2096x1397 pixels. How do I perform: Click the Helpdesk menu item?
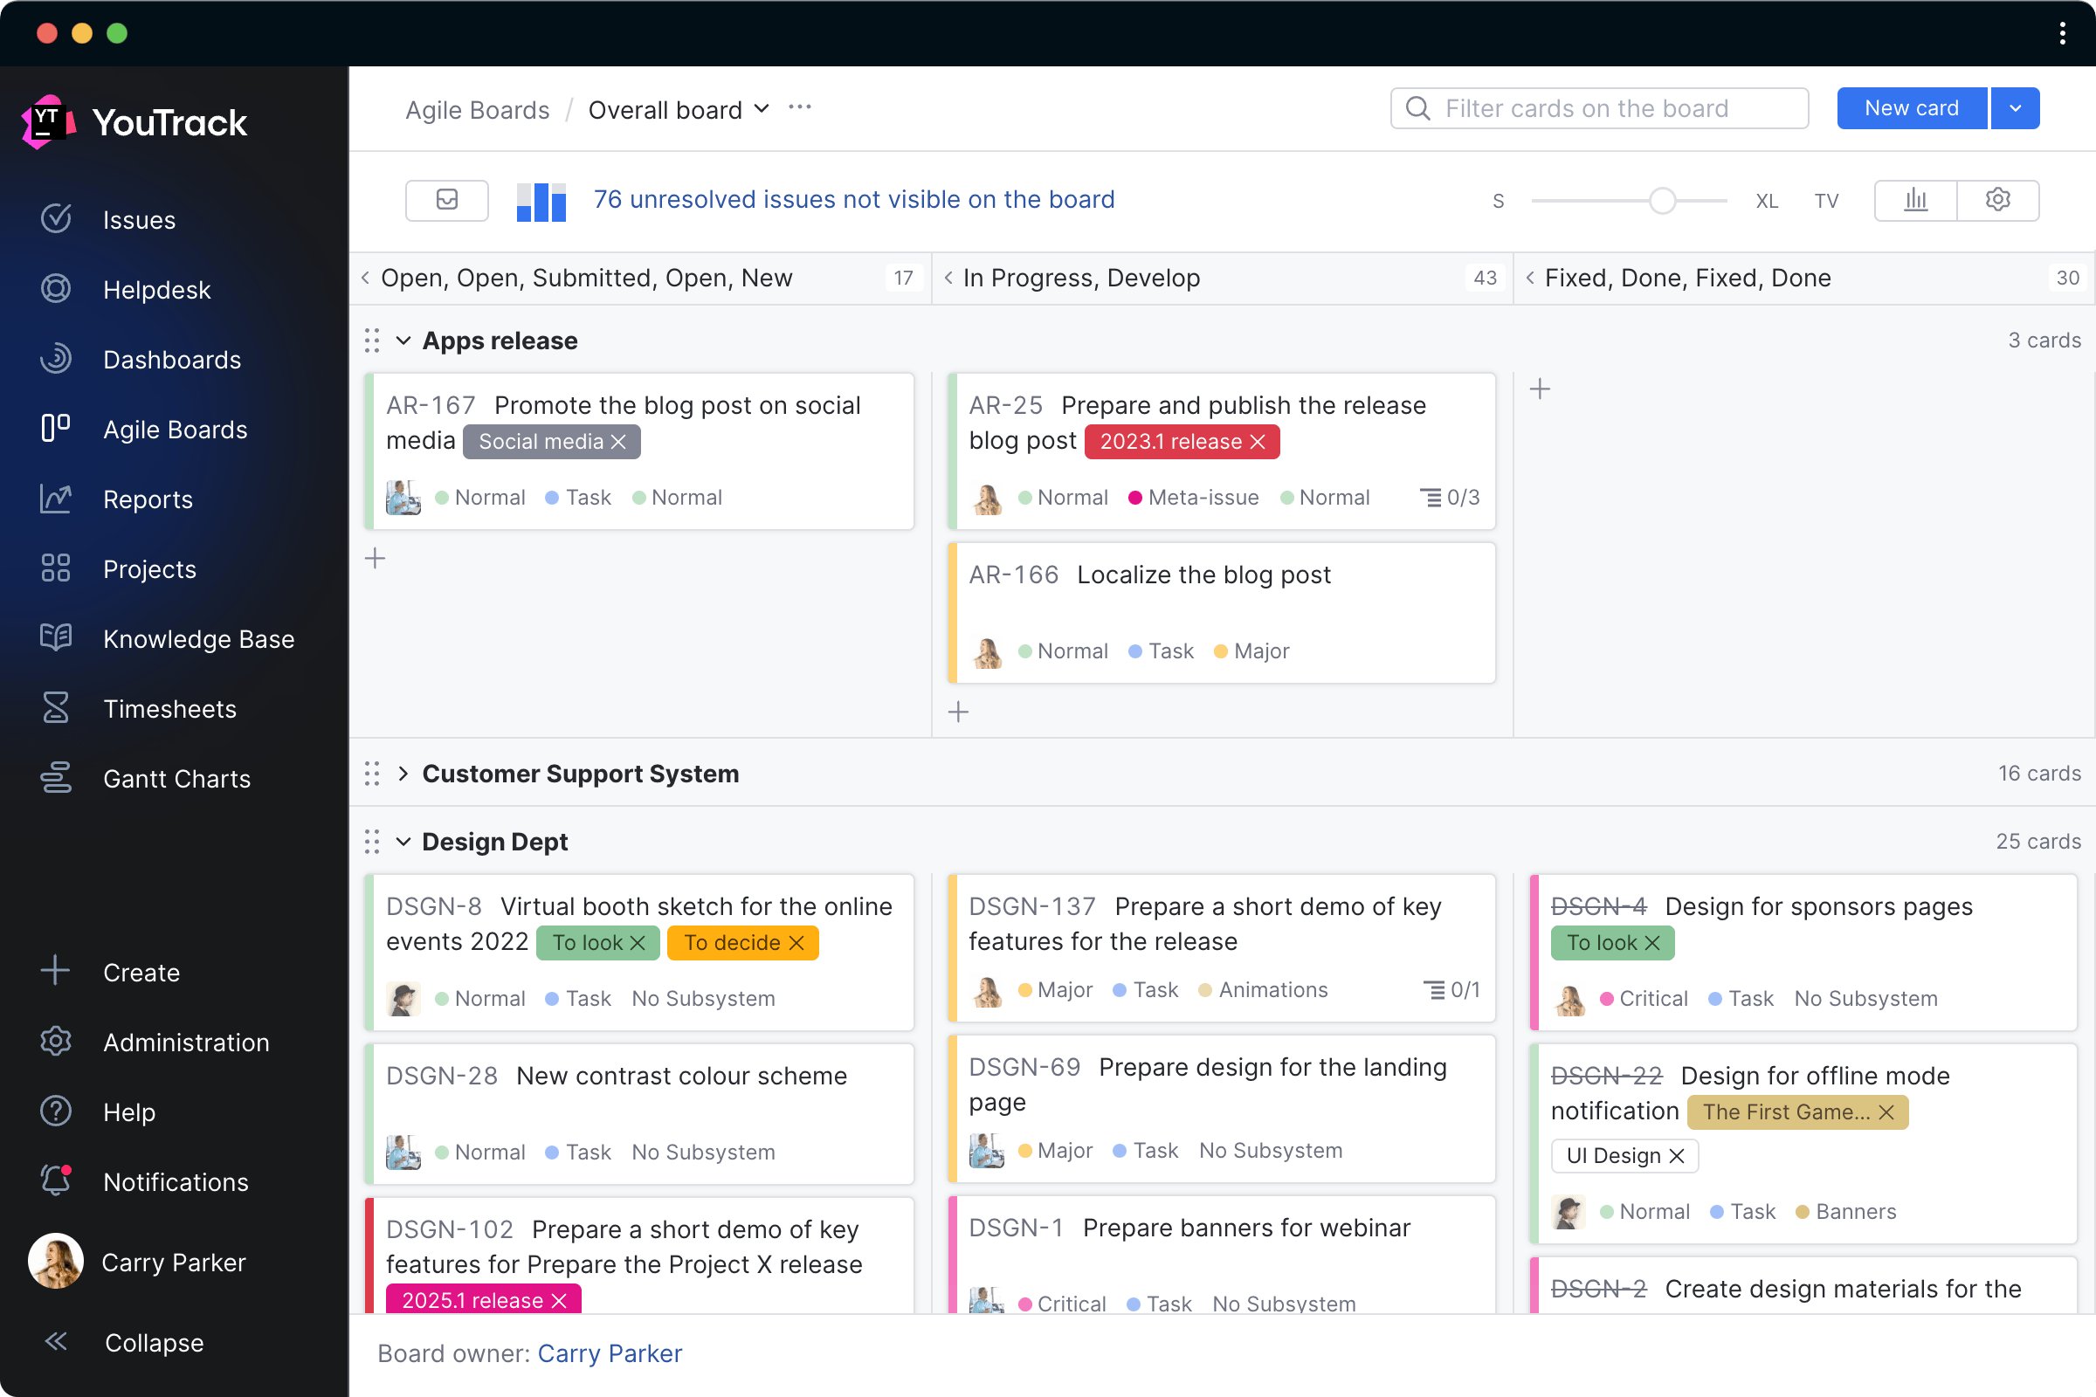pos(156,290)
